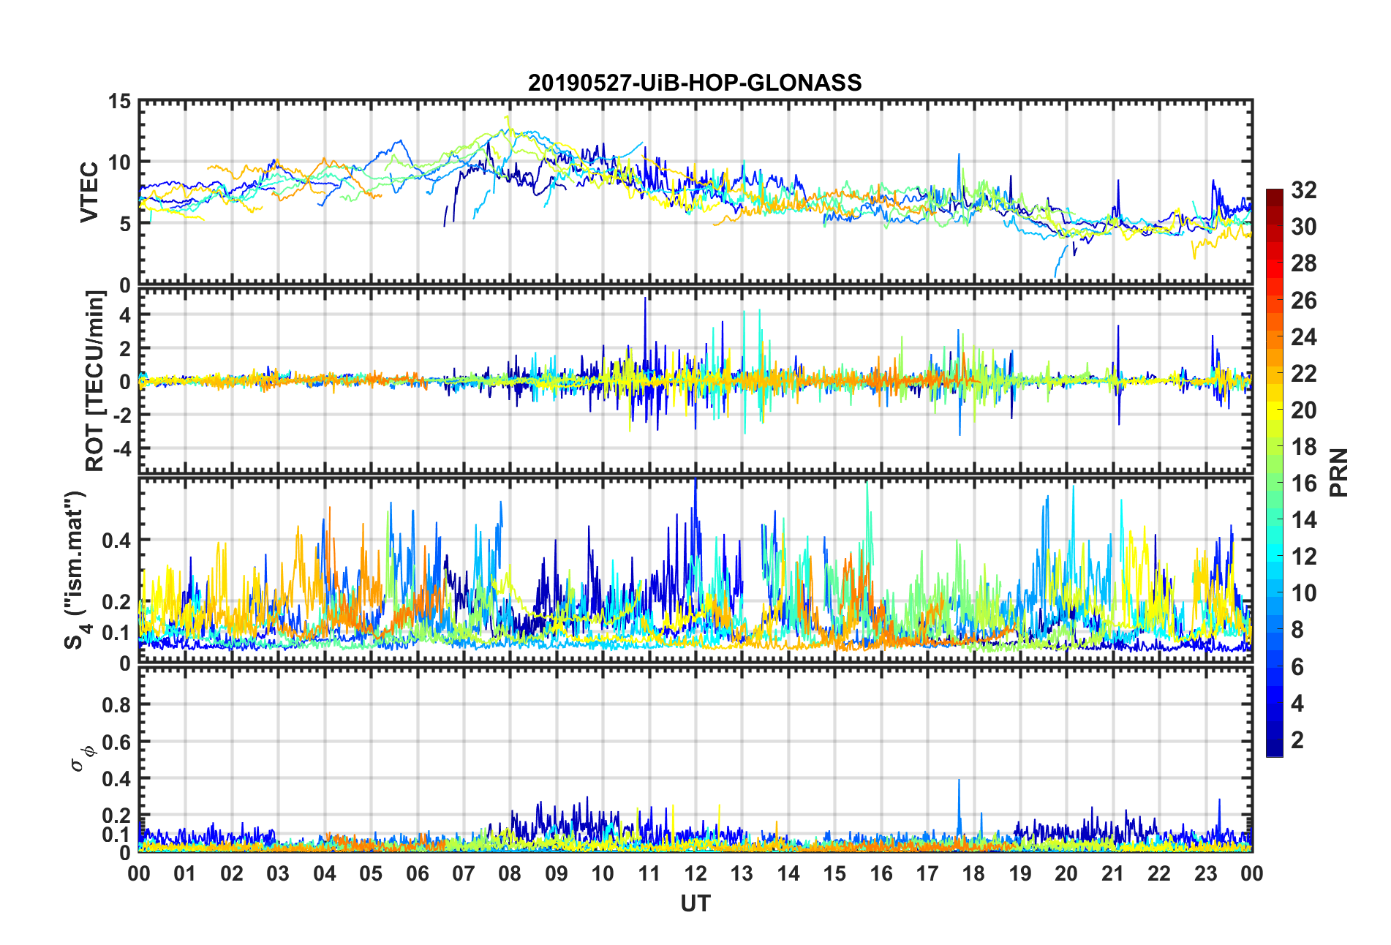Click the colorbar tick label 12
Viewport: 1391px width, 945px height.
pos(1304,557)
